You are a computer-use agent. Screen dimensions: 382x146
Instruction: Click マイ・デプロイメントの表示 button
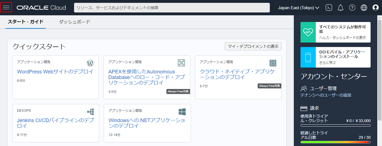point(253,46)
